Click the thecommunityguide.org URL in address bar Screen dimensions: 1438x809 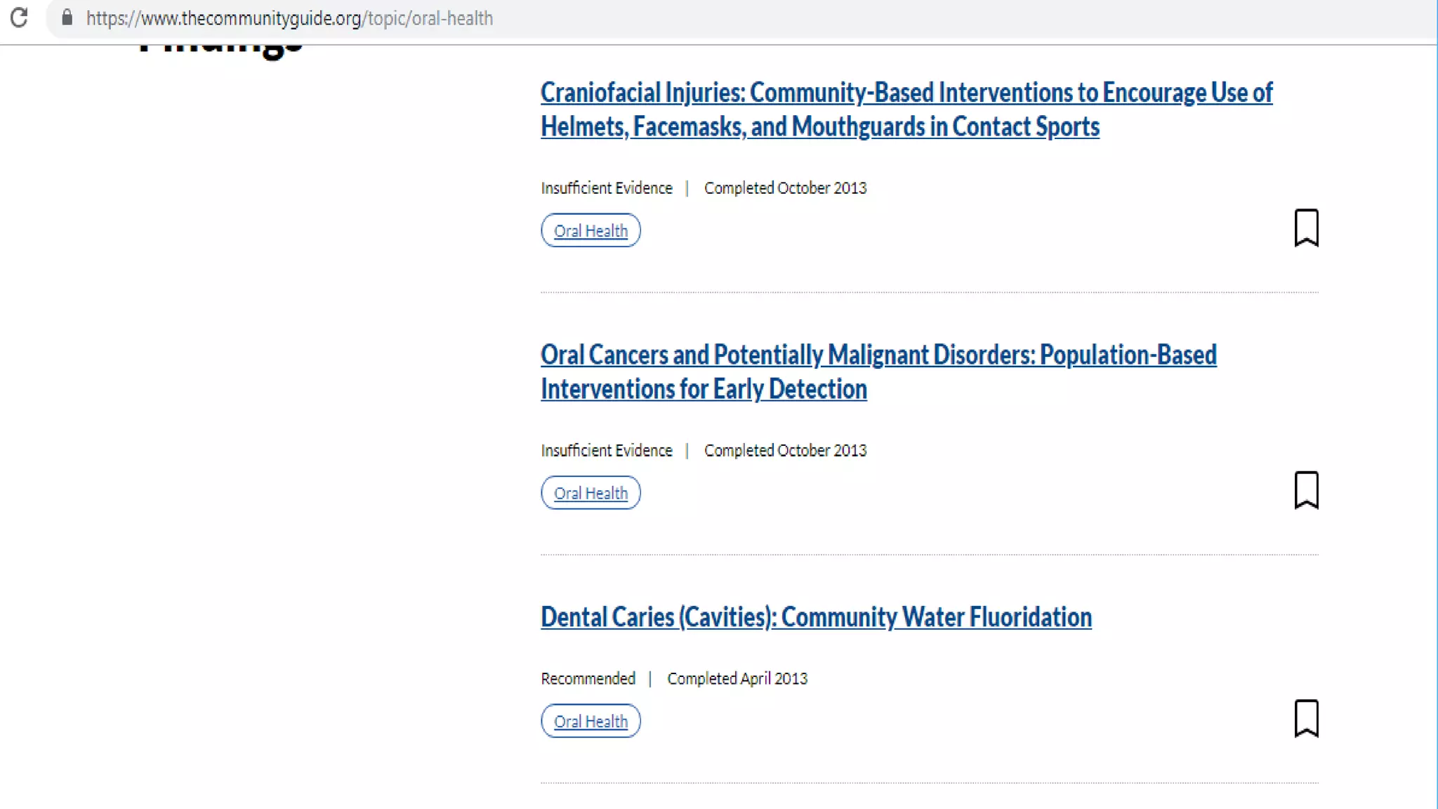pos(289,18)
